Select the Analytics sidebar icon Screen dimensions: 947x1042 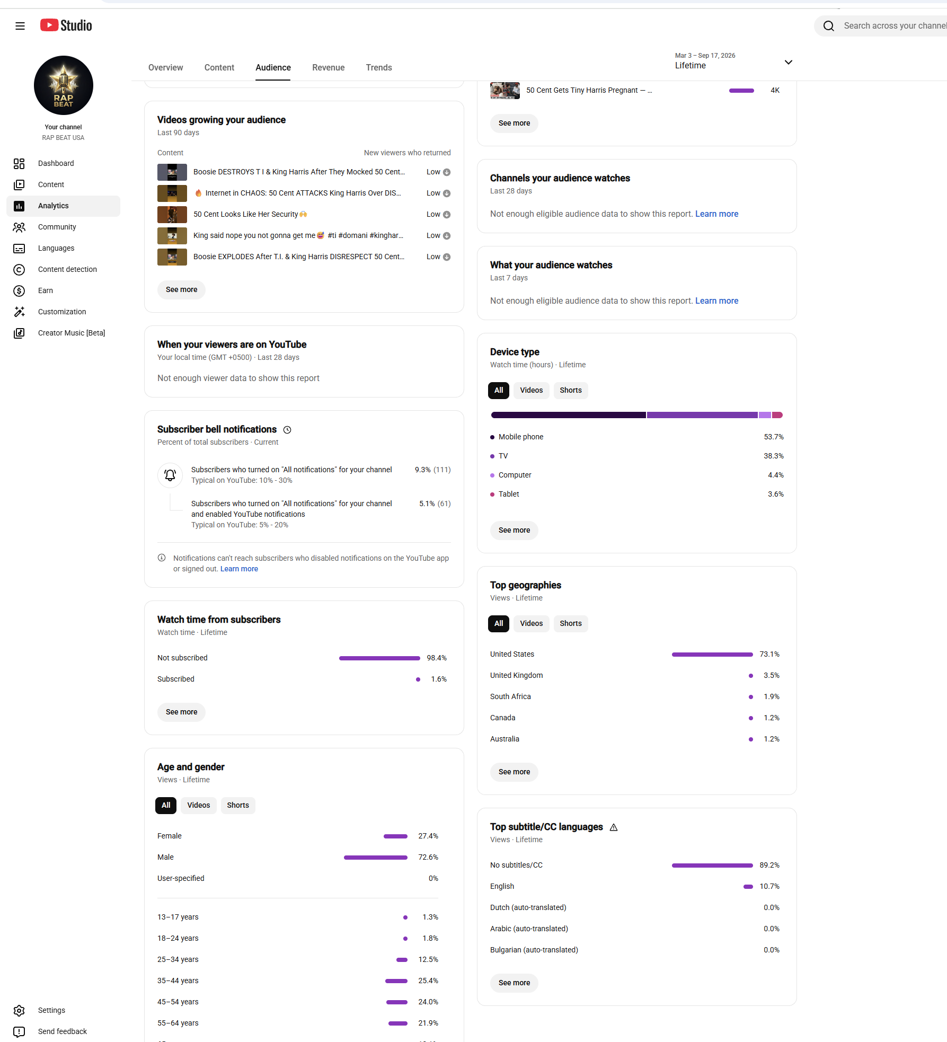pyautogui.click(x=19, y=206)
